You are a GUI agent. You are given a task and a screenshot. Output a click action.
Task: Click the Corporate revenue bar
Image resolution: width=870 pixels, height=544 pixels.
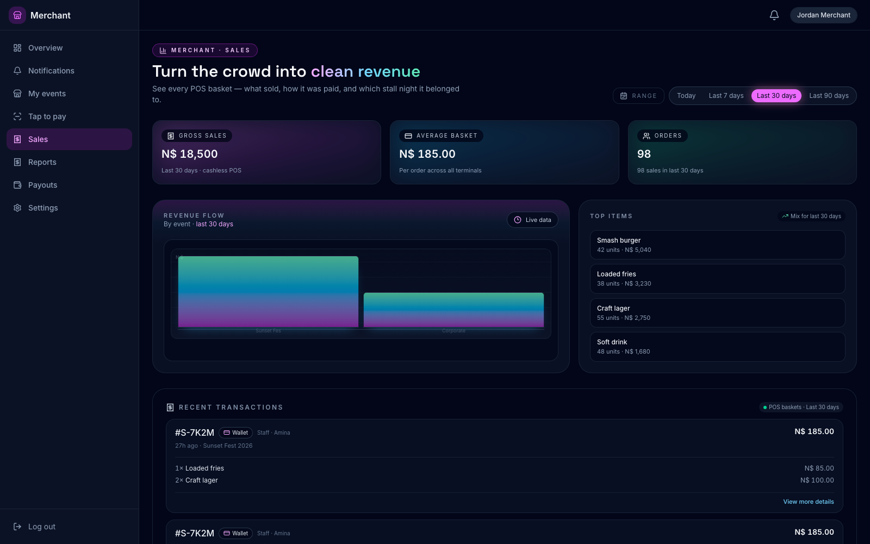tap(453, 310)
